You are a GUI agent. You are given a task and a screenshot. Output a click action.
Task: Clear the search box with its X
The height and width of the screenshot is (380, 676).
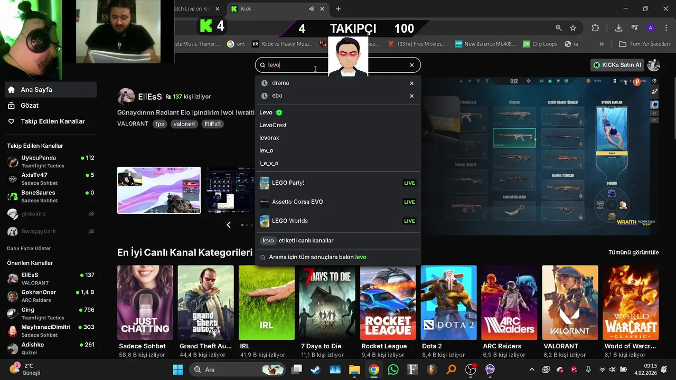point(412,65)
